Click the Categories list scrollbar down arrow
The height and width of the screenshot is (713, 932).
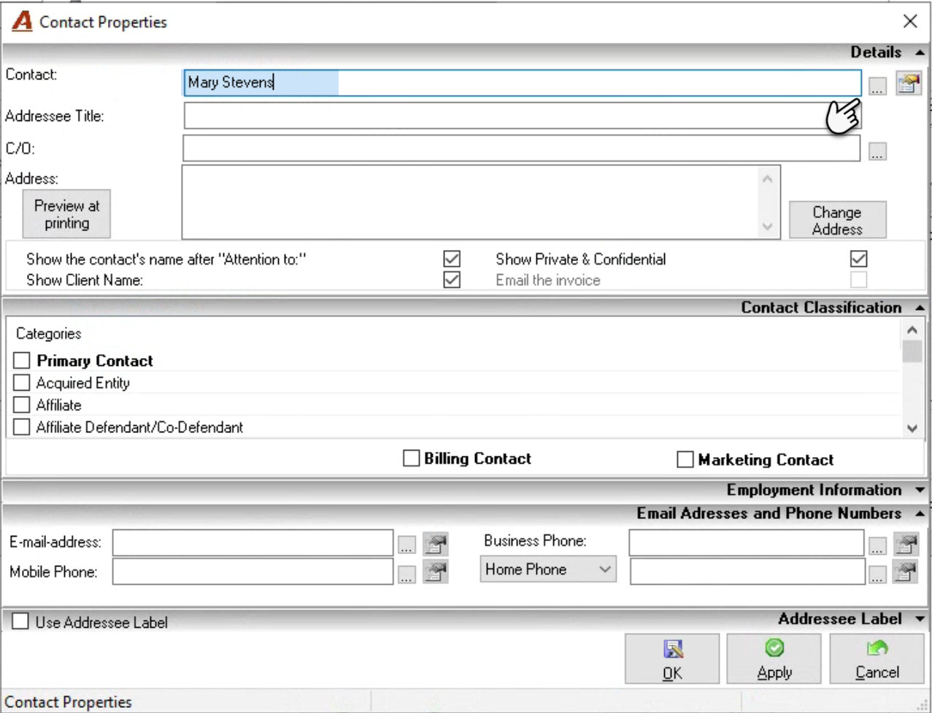pyautogui.click(x=912, y=429)
